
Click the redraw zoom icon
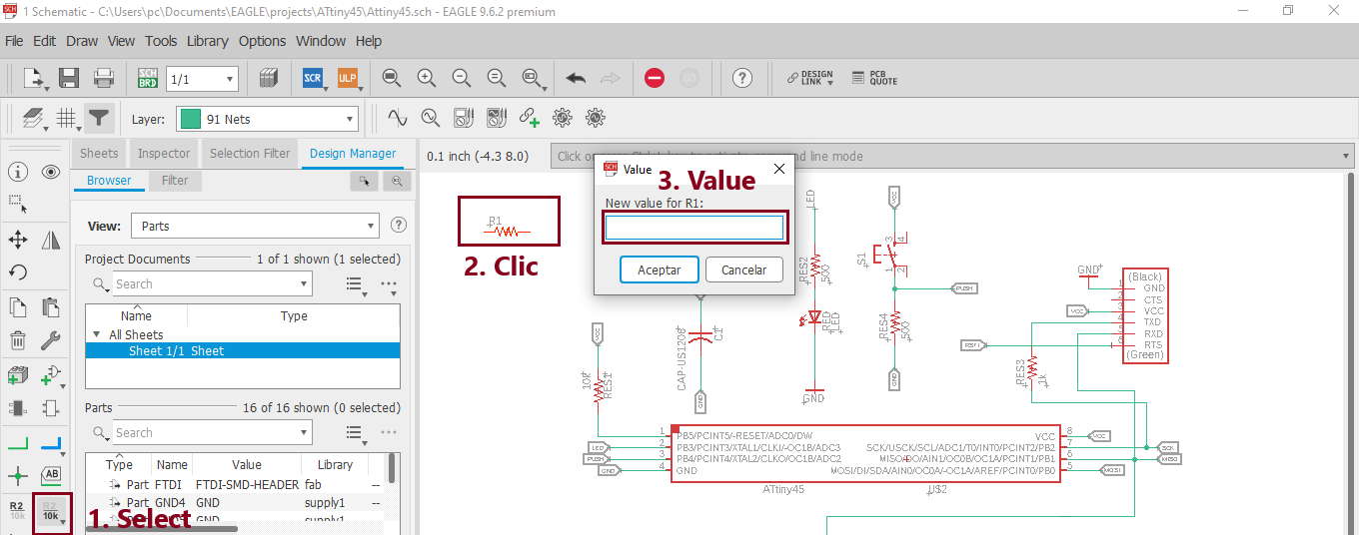[x=496, y=78]
